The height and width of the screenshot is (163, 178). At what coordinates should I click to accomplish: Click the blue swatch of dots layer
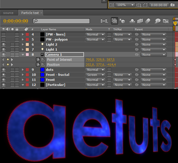42,70
